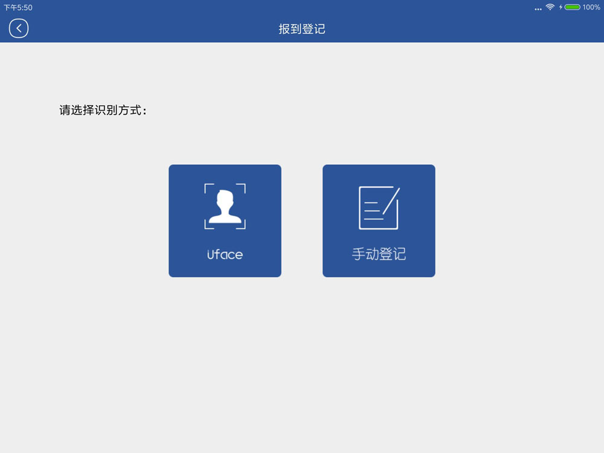
Task: Tap the three dots status icon
Action: pyautogui.click(x=538, y=9)
